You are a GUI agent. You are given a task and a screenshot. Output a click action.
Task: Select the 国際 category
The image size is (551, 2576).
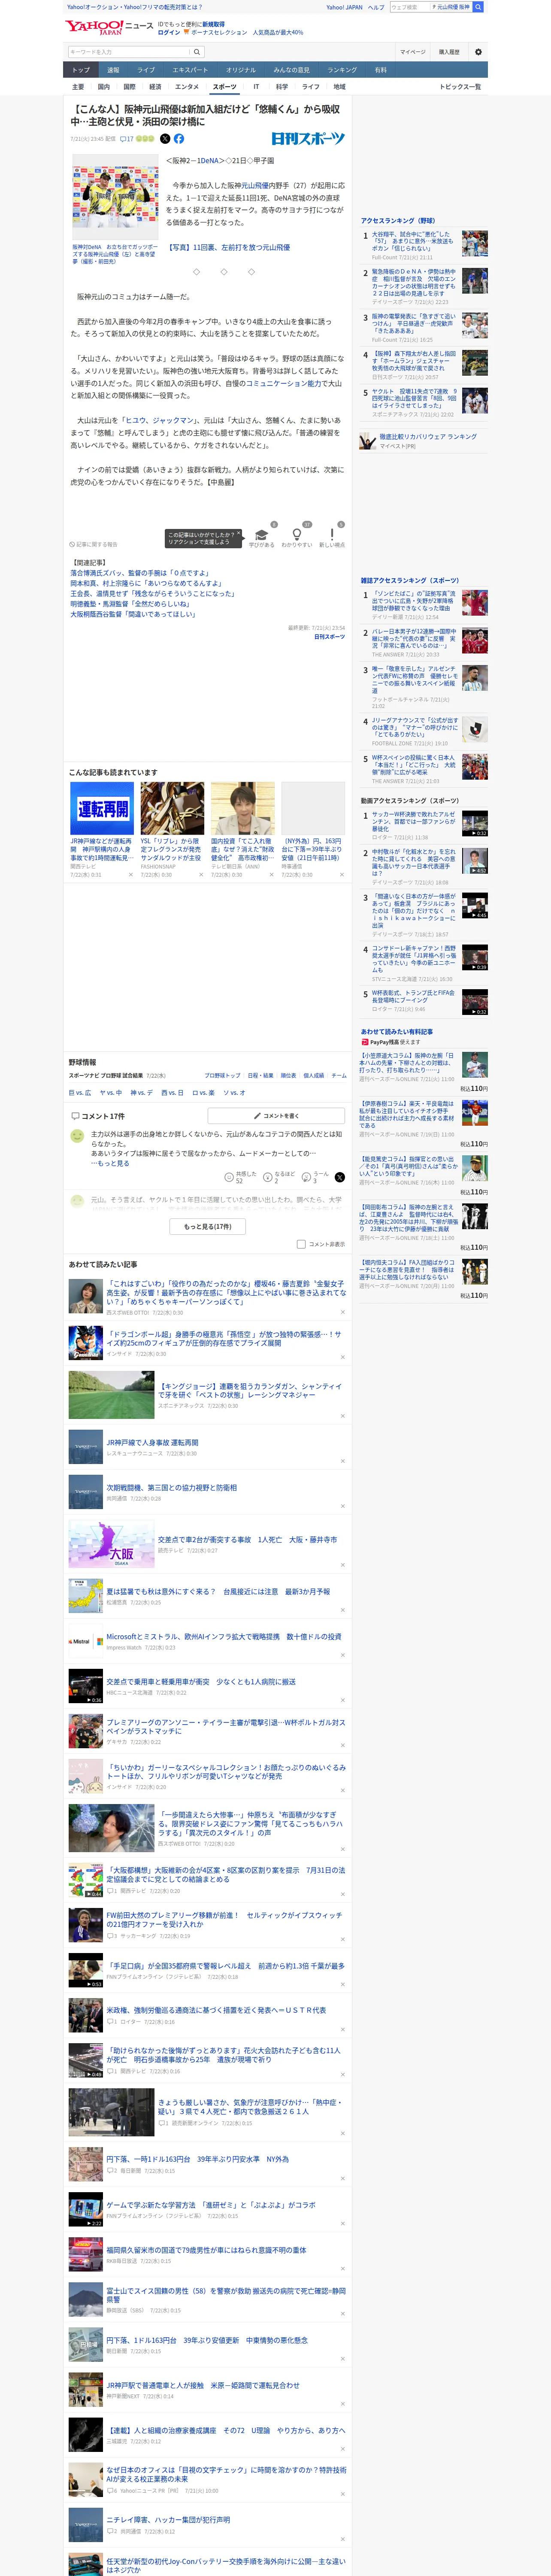(129, 87)
